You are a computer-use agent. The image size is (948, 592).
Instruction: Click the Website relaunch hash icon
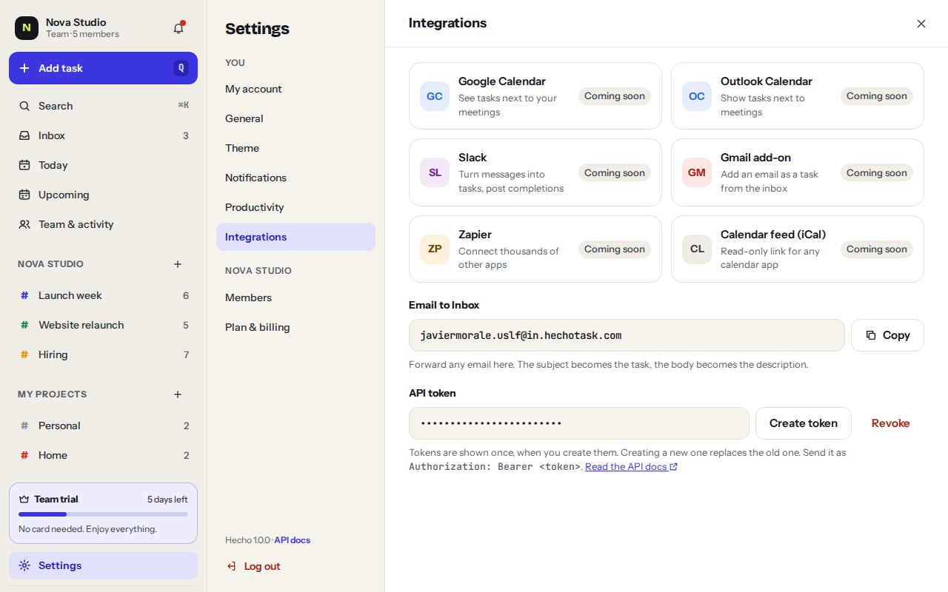coord(24,325)
